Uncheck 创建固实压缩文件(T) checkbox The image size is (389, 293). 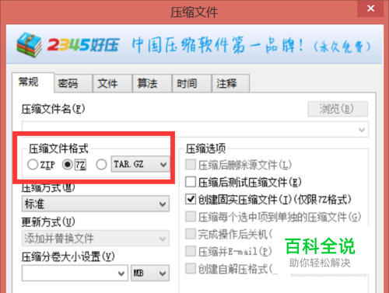[191, 199]
